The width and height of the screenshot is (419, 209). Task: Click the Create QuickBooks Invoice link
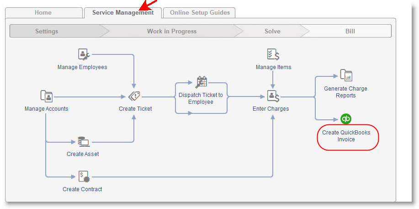[x=346, y=136]
